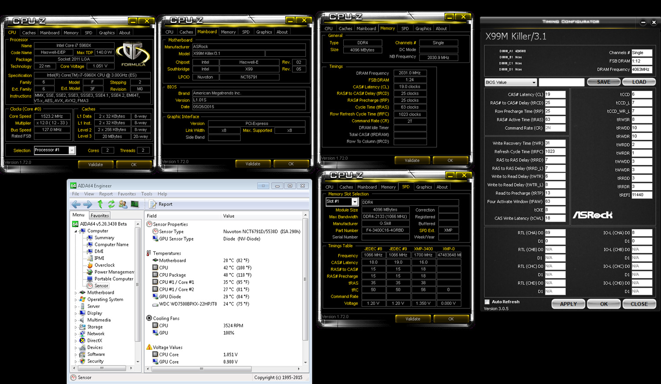Select the Portable Computer laptop icon

point(90,279)
